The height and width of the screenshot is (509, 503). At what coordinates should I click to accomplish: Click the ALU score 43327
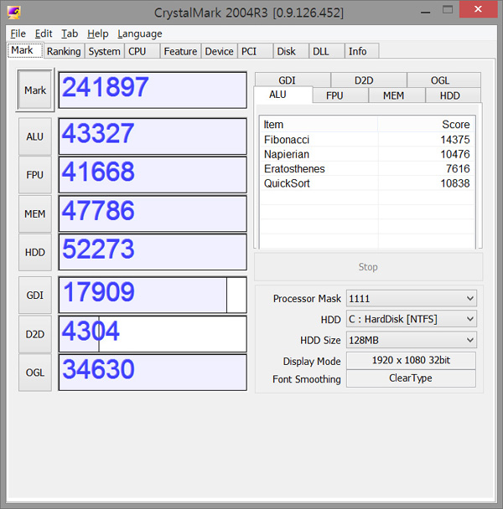point(153,136)
